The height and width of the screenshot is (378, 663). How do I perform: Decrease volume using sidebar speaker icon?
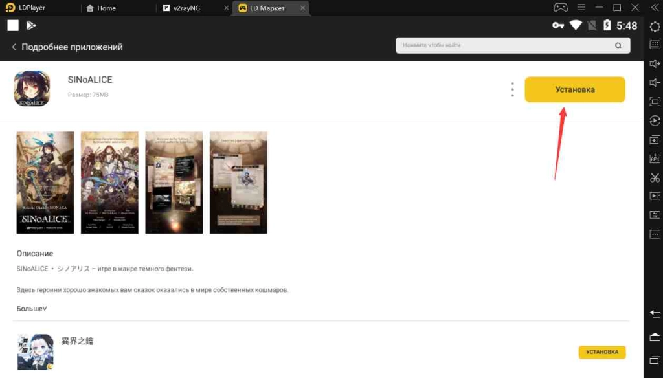(655, 82)
